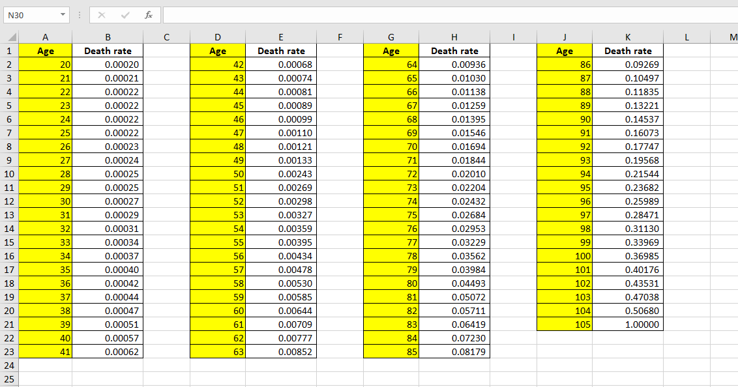738x387 pixels.
Task: Select the cell showing 1.00000
Action: tap(628, 324)
